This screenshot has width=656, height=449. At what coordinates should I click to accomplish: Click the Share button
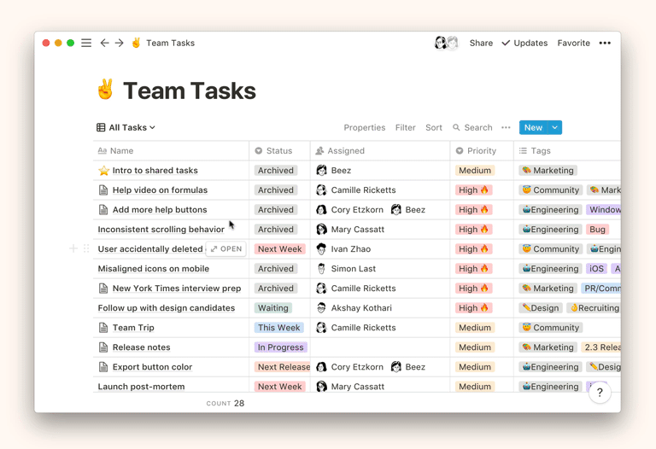click(x=481, y=43)
